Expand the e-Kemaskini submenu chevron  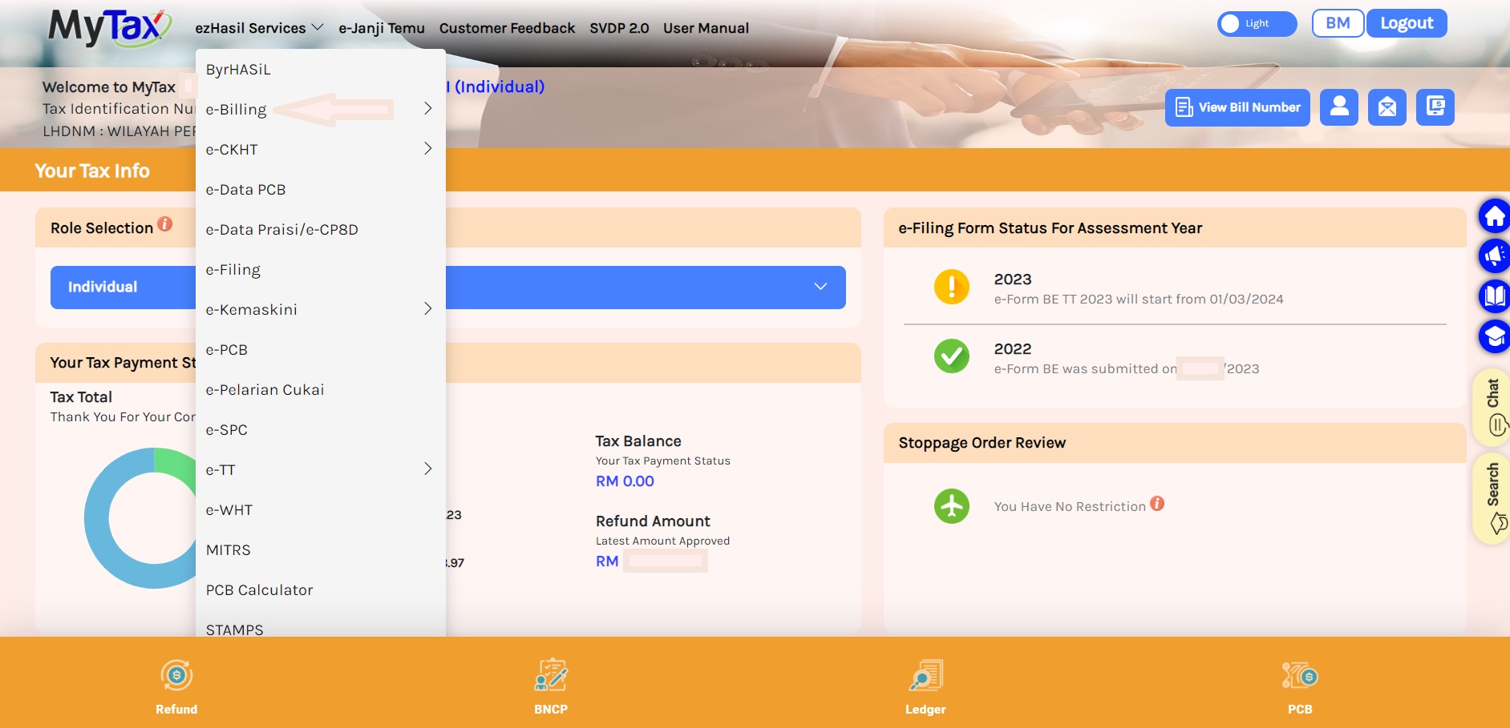click(427, 309)
